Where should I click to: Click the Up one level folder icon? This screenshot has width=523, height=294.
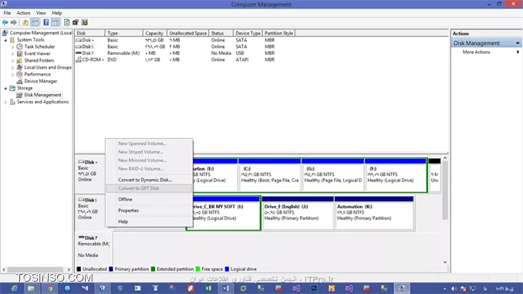coord(25,22)
